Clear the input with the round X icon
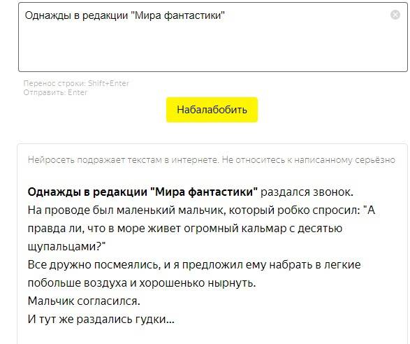This screenshot has width=410, height=344. point(395,15)
